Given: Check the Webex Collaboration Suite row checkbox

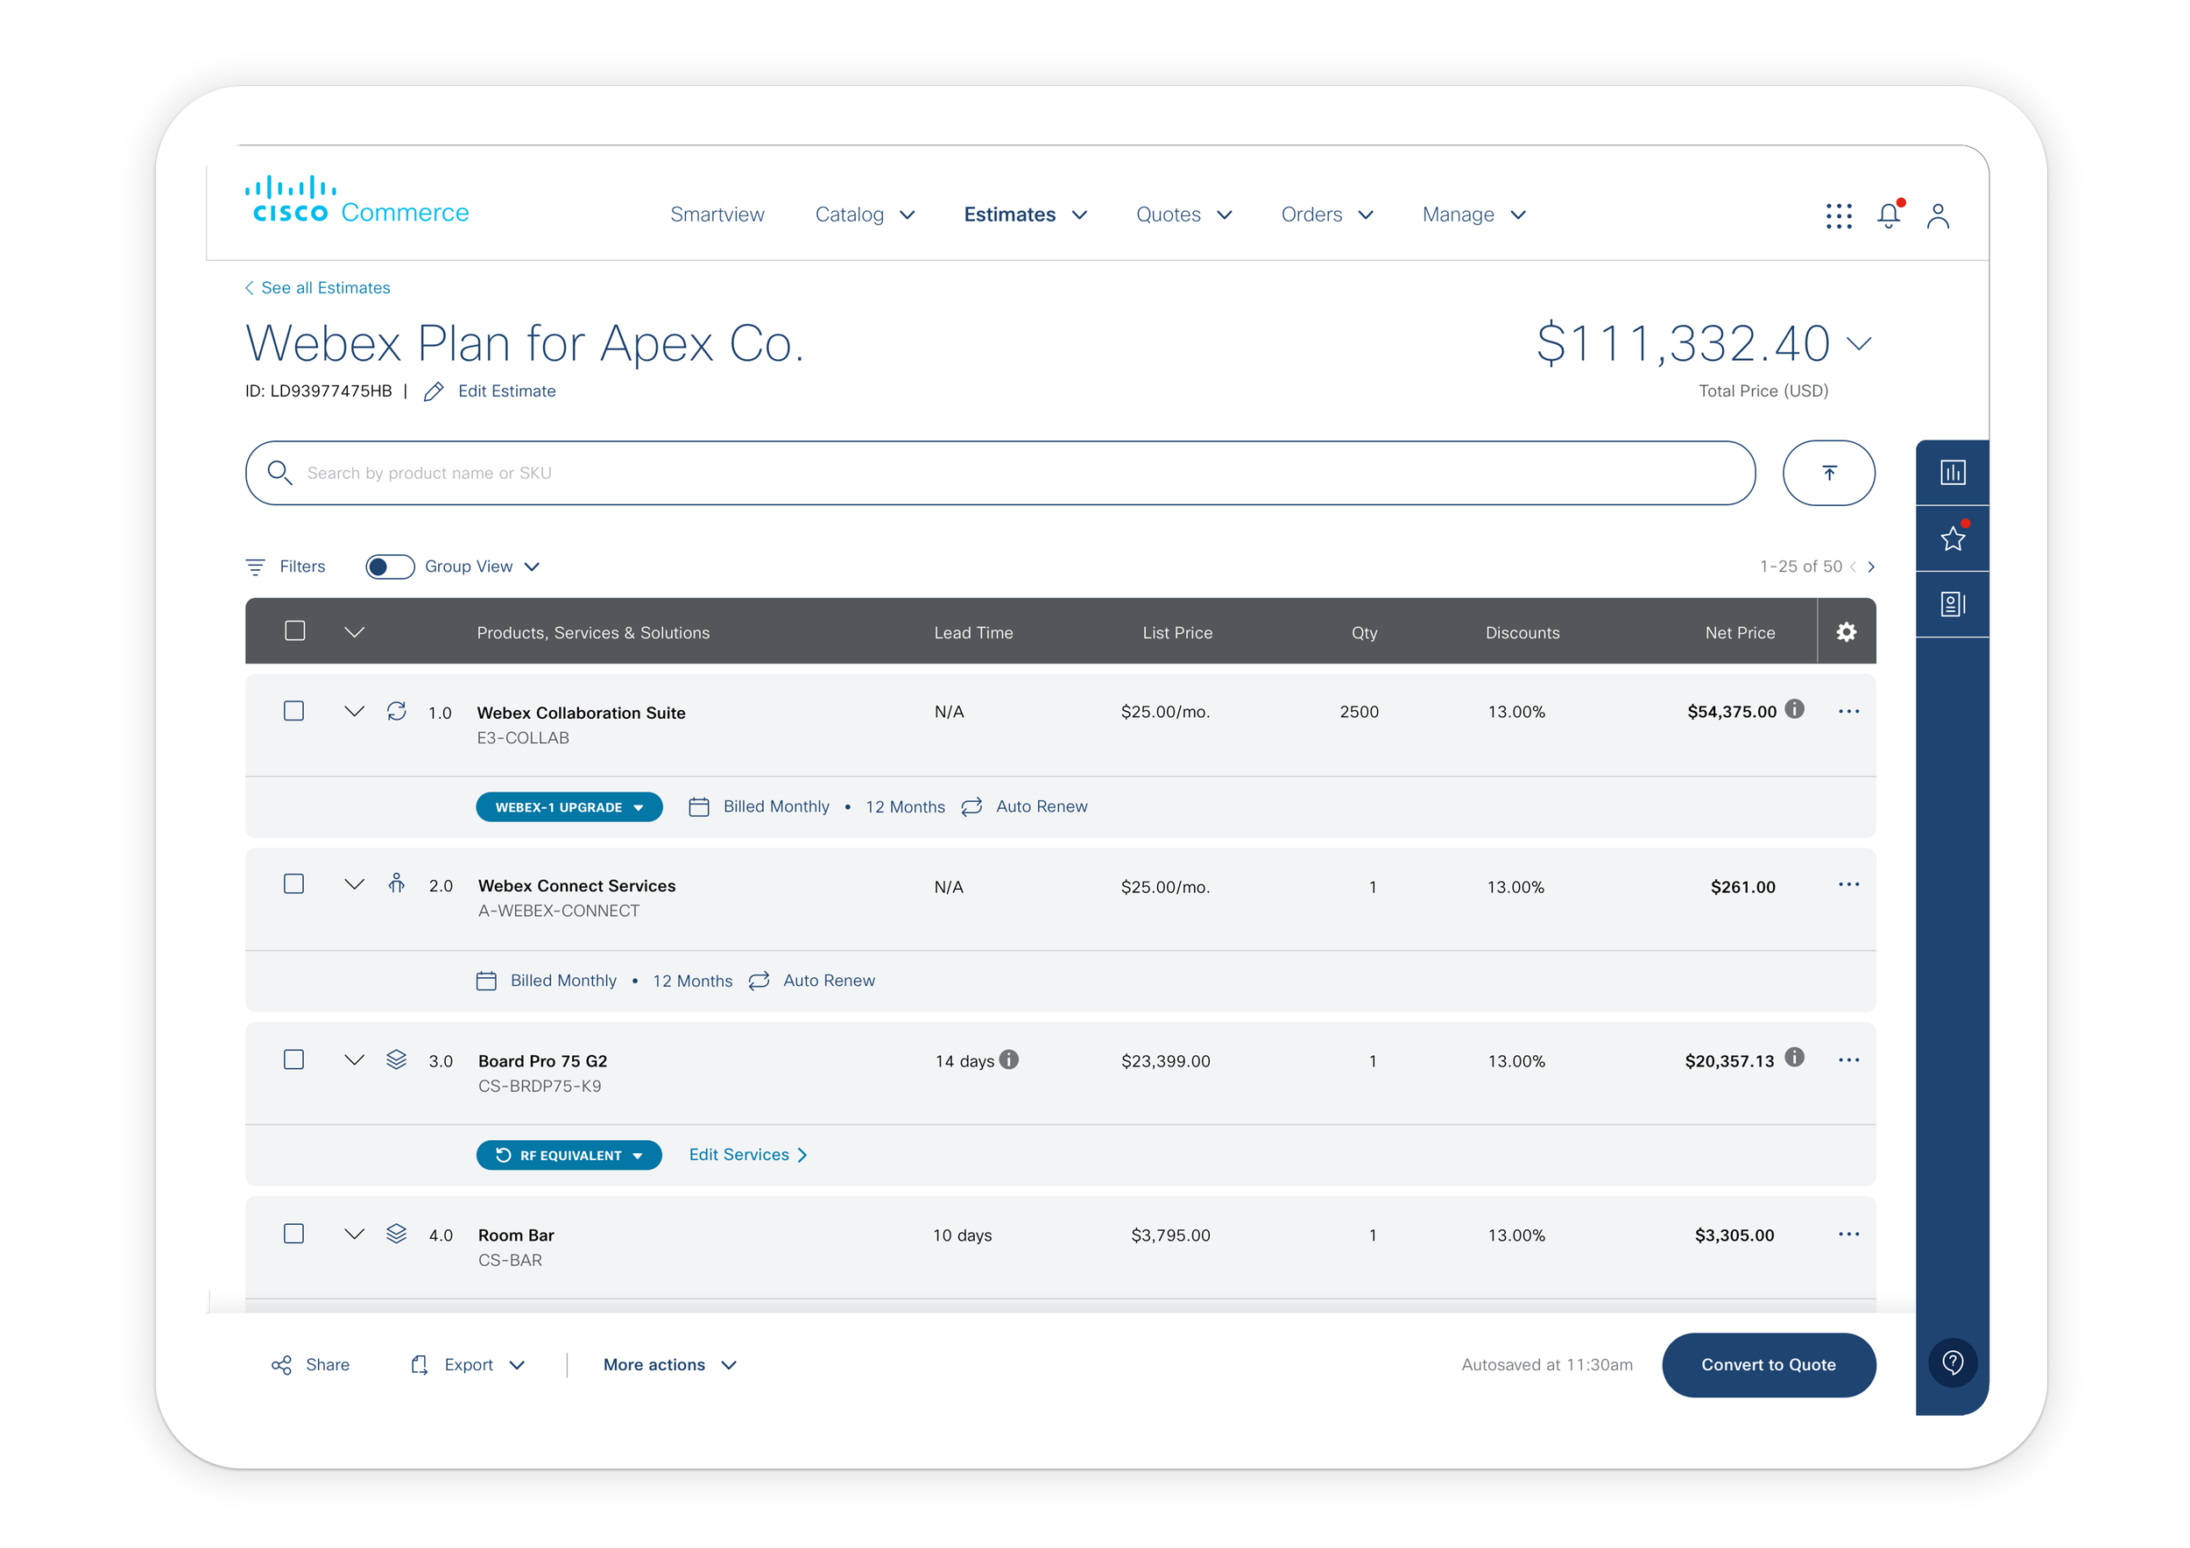Looking at the screenshot, I should pos(293,711).
